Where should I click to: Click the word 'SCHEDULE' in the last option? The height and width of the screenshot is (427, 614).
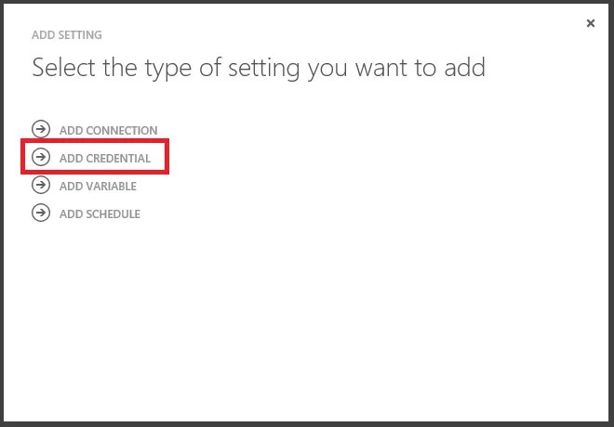113,214
